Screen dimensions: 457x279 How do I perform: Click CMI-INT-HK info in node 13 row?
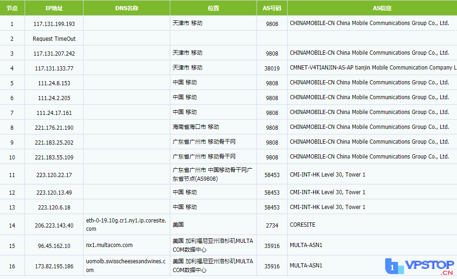(328, 207)
